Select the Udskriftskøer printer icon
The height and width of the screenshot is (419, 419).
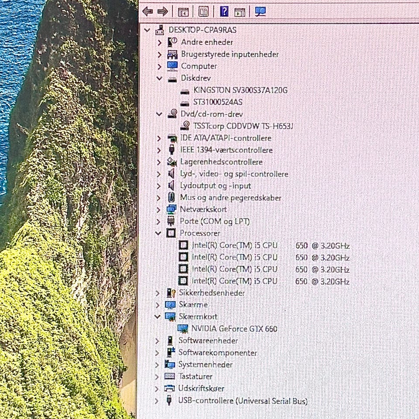tap(169, 388)
